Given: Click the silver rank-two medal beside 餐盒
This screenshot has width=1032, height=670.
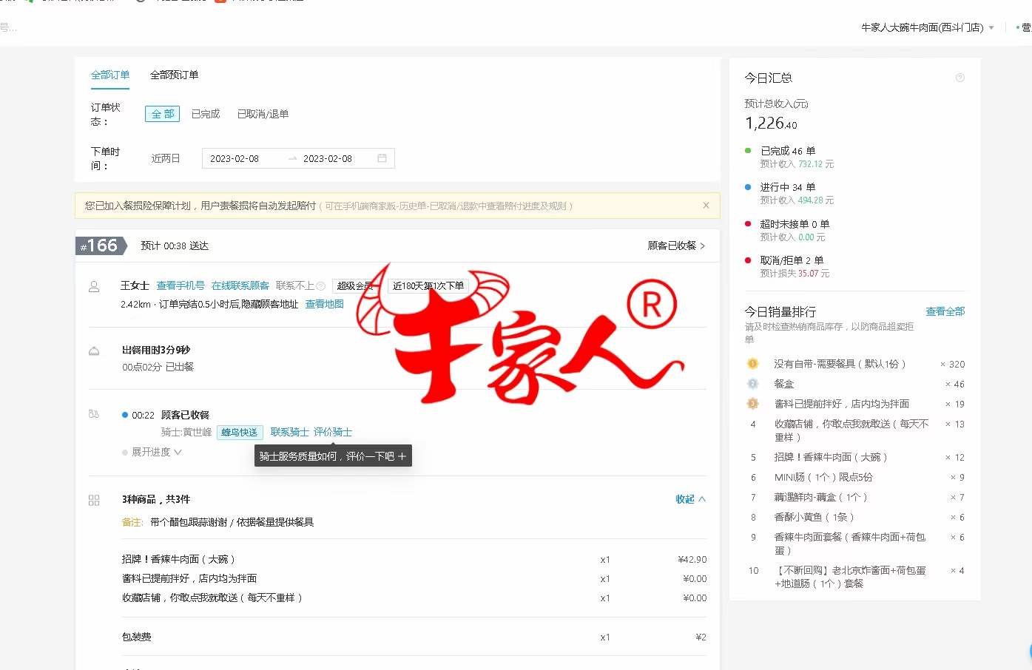Looking at the screenshot, I should point(753,384).
